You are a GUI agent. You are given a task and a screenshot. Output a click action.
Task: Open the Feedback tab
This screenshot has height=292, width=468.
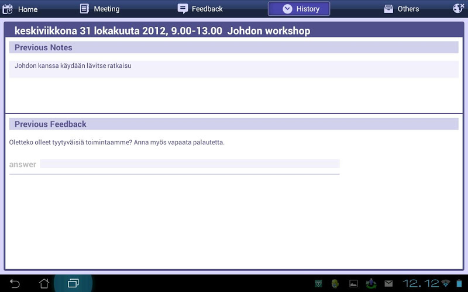pyautogui.click(x=200, y=9)
